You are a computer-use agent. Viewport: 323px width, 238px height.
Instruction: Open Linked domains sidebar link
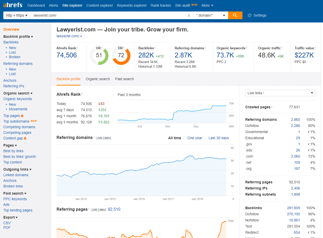[x=16, y=175]
